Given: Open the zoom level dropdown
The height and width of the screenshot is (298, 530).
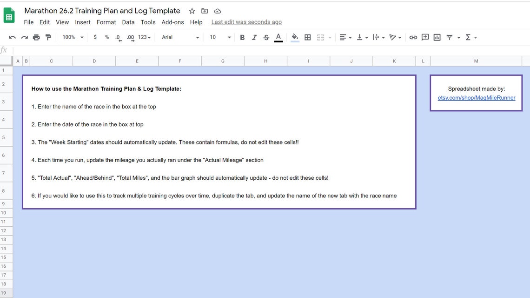Looking at the screenshot, I should click(x=72, y=37).
